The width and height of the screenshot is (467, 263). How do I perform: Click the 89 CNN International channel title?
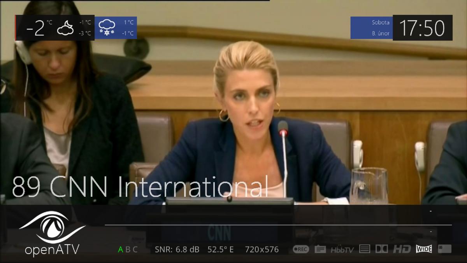140,186
